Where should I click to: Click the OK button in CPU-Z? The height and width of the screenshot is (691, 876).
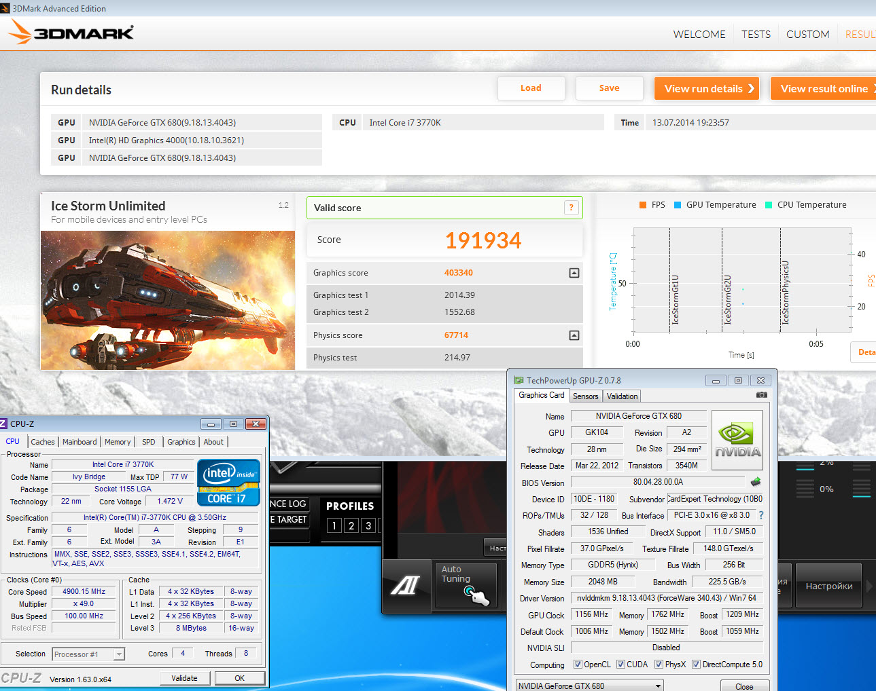(x=239, y=678)
